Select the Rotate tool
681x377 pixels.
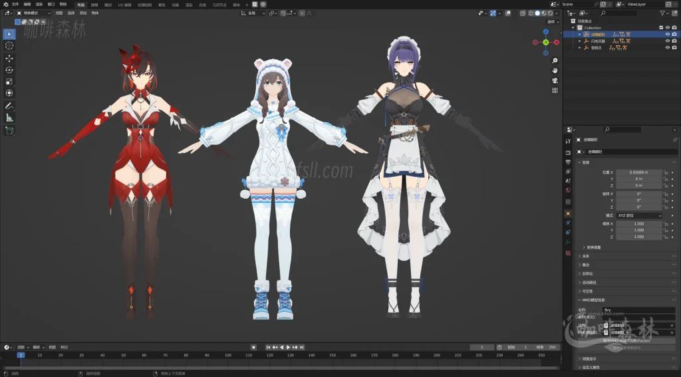(9, 70)
